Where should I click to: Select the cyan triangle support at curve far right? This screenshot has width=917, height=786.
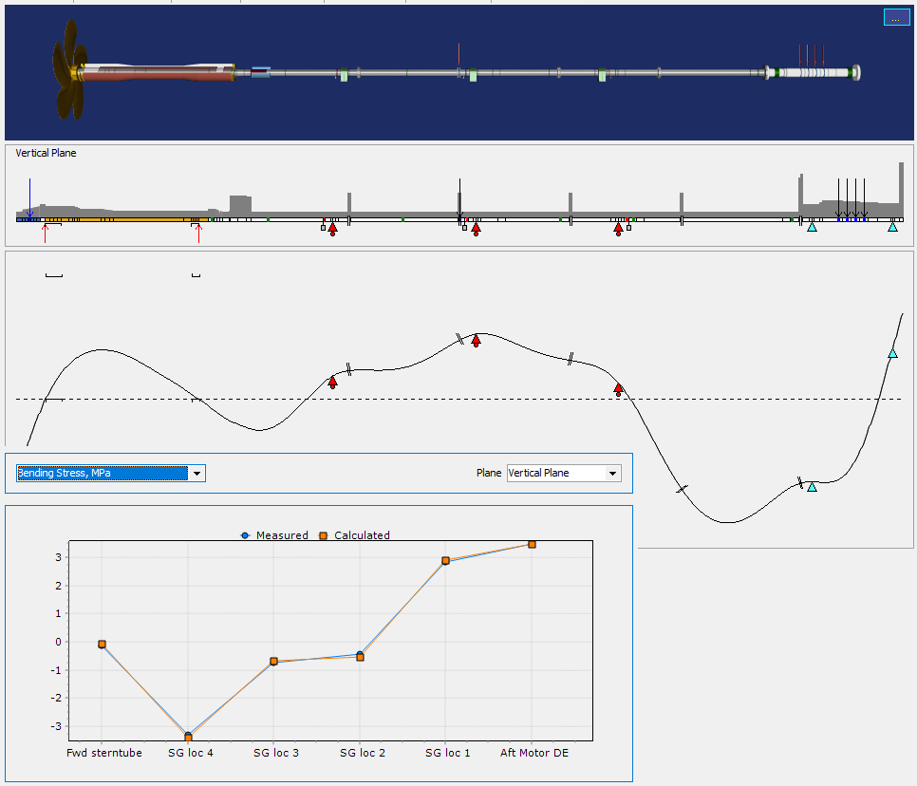892,353
